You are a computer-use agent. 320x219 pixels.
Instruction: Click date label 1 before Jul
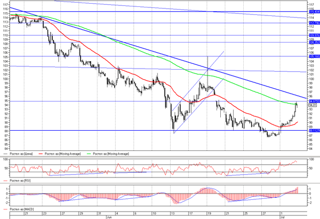click(282, 214)
